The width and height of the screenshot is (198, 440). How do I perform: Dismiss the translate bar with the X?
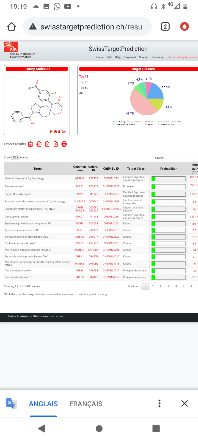pyautogui.click(x=185, y=403)
